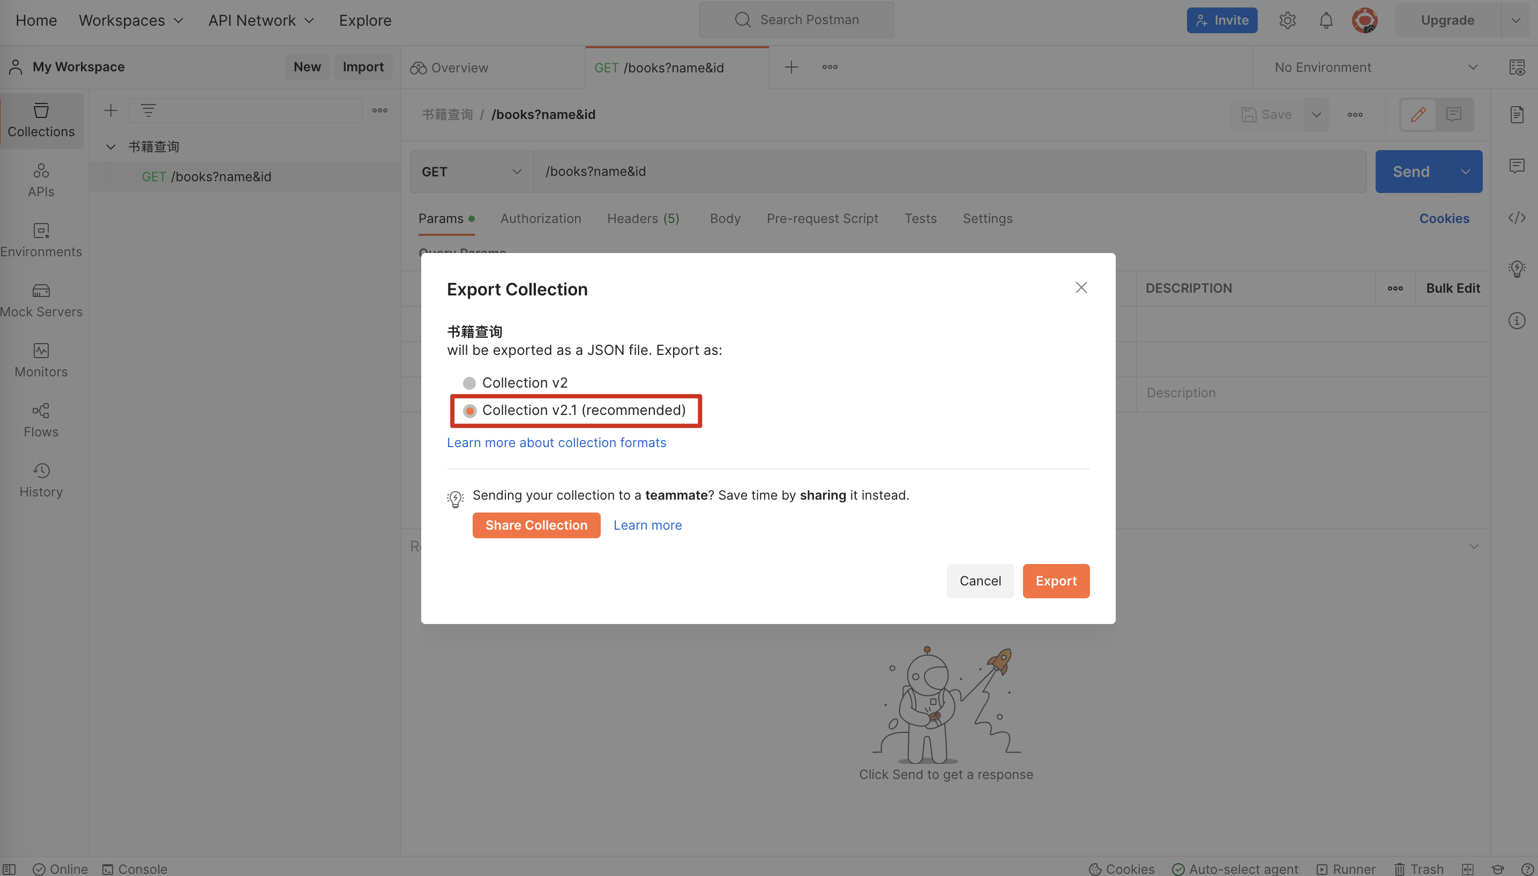Viewport: 1538px width, 876px height.
Task: Choose Collection v2.1 recommended format
Action: [469, 410]
